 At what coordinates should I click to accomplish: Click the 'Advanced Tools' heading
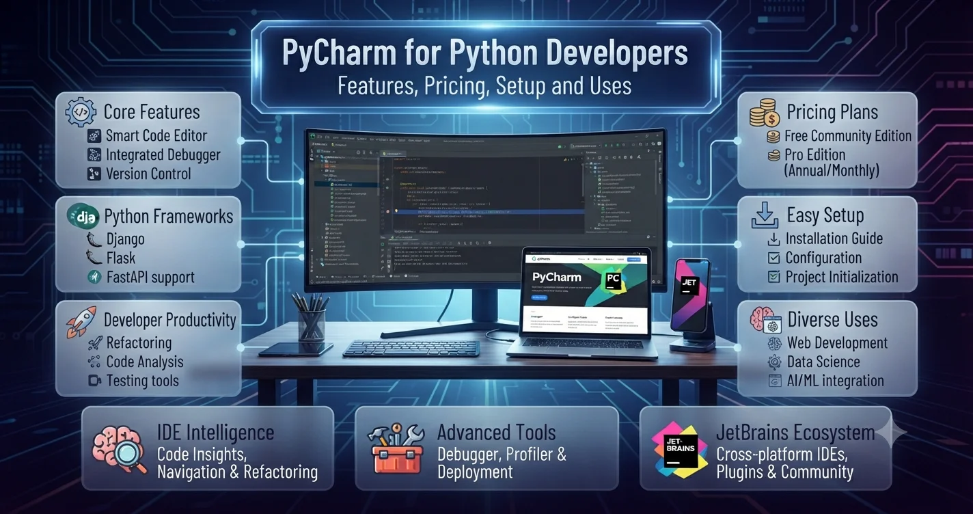click(x=496, y=433)
